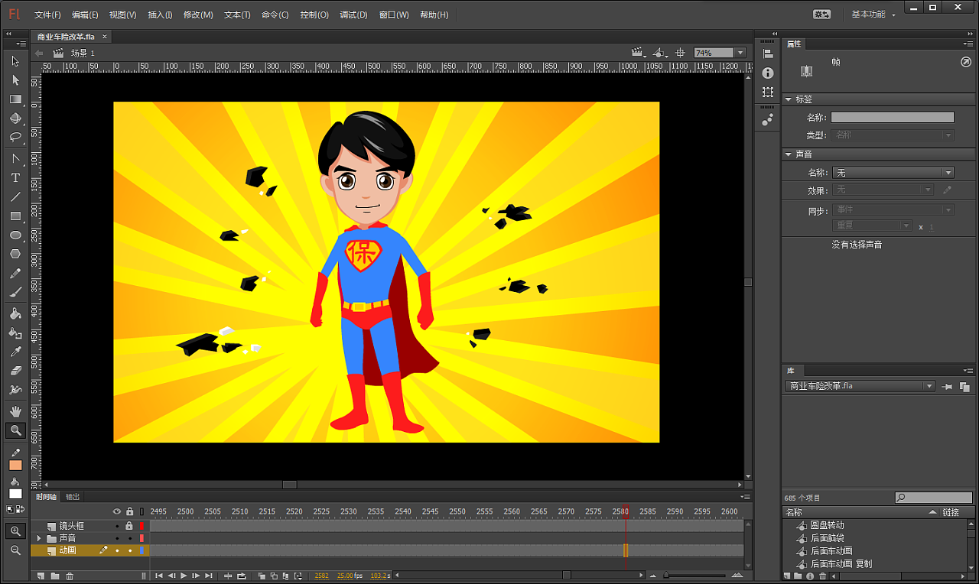979x584 pixels.
Task: Click the stroke color swatch
Action: point(15,465)
